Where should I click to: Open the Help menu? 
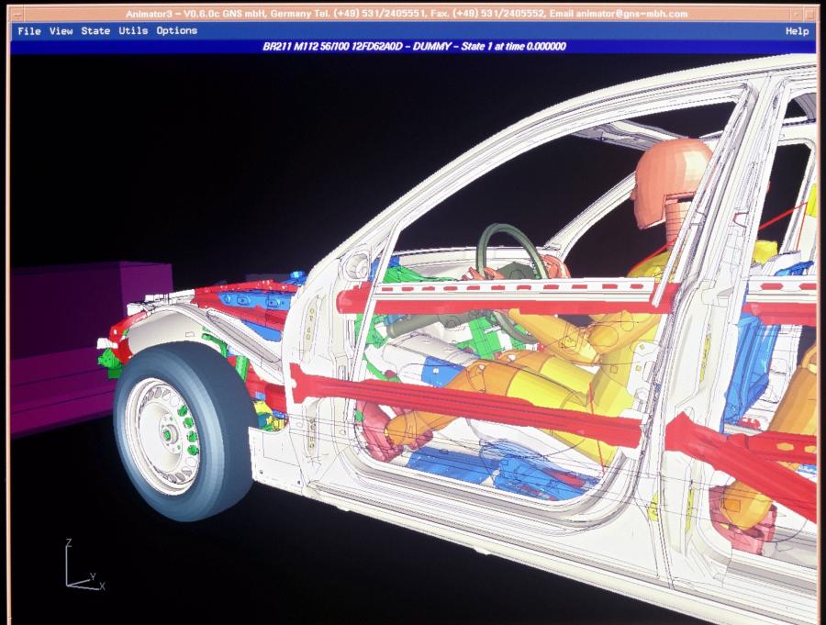point(797,31)
